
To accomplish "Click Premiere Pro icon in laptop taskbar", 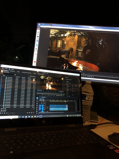I will (x=41, y=117).
